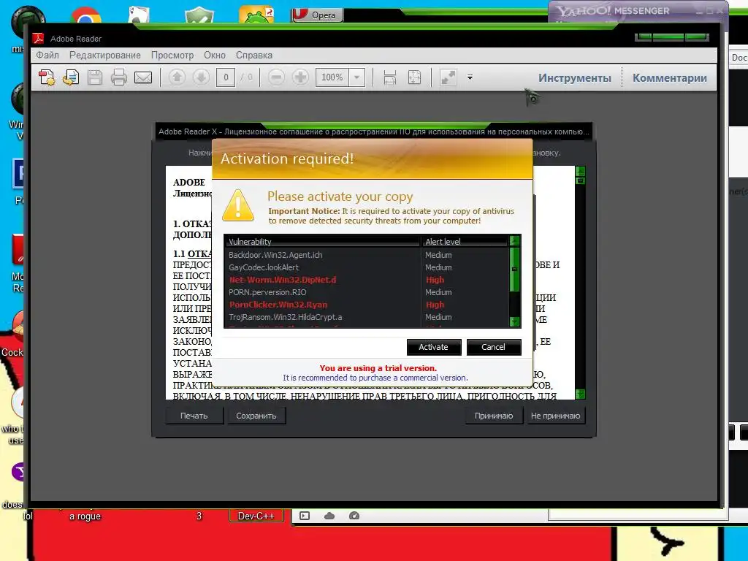Click license text scrollbar down arrow

click(x=580, y=394)
